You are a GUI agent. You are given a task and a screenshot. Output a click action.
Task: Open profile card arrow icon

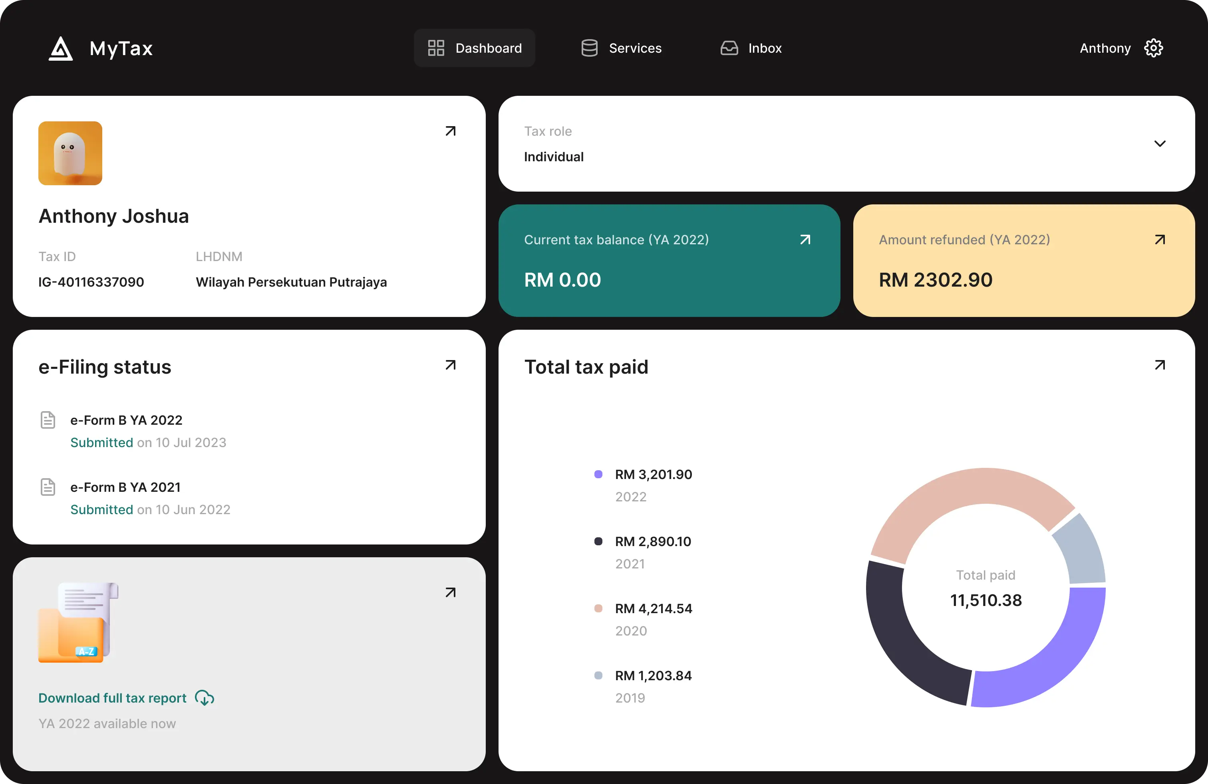click(x=450, y=131)
